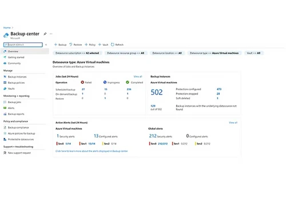
Task: Open the Datasource subscription filter
Action: pyautogui.click(x=77, y=53)
